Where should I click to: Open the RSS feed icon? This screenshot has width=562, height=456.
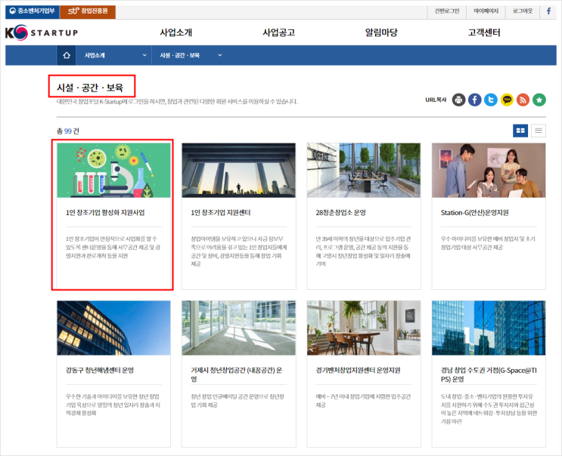tap(523, 100)
